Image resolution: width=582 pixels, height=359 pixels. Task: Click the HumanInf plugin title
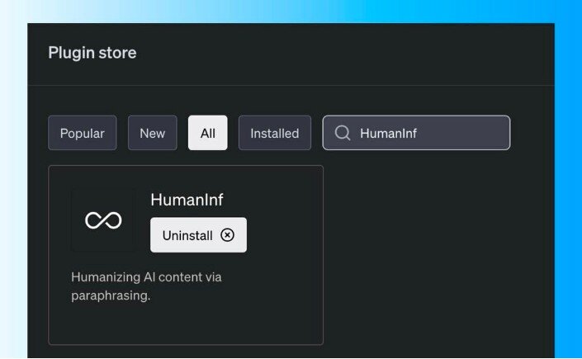187,200
